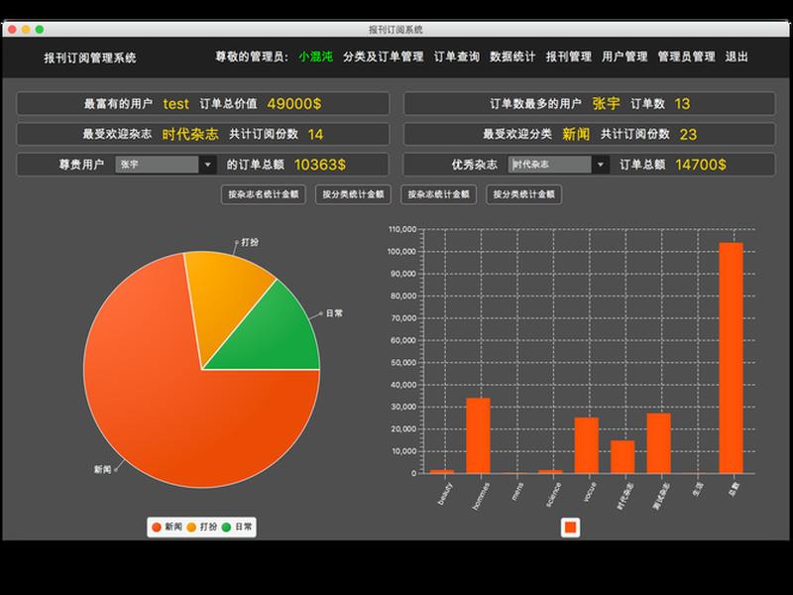Screen dimensions: 793x595
Task: Click 按分类统计金额 button next to 按杂志名统计金额
Action: pos(353,194)
